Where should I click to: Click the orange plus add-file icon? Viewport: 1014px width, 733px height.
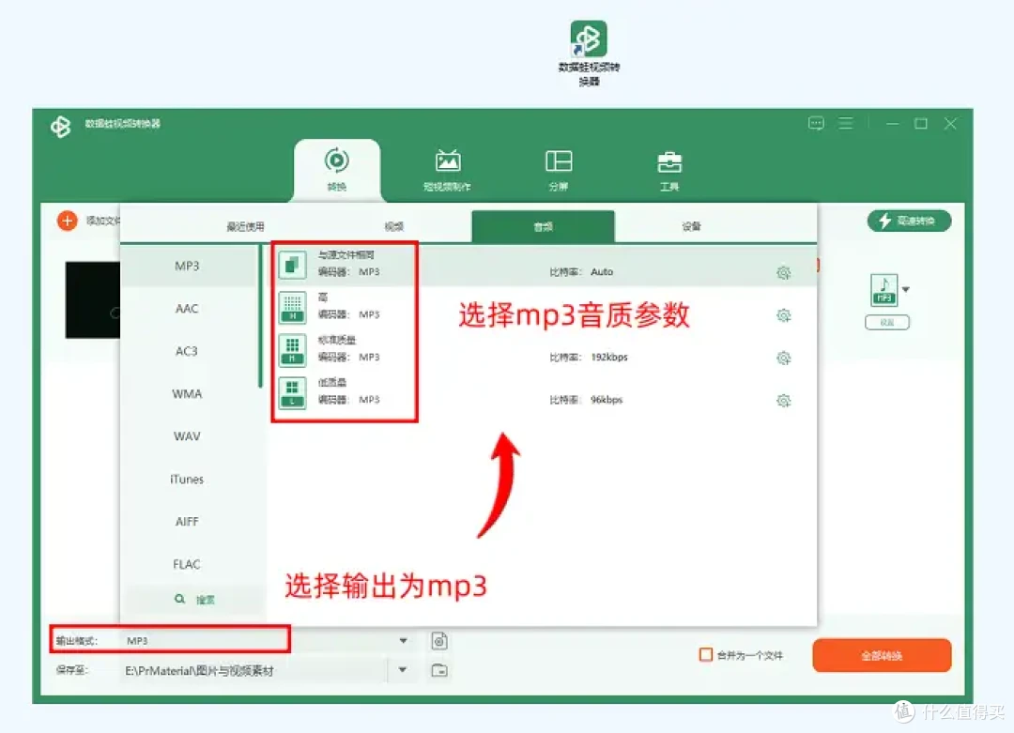[68, 221]
